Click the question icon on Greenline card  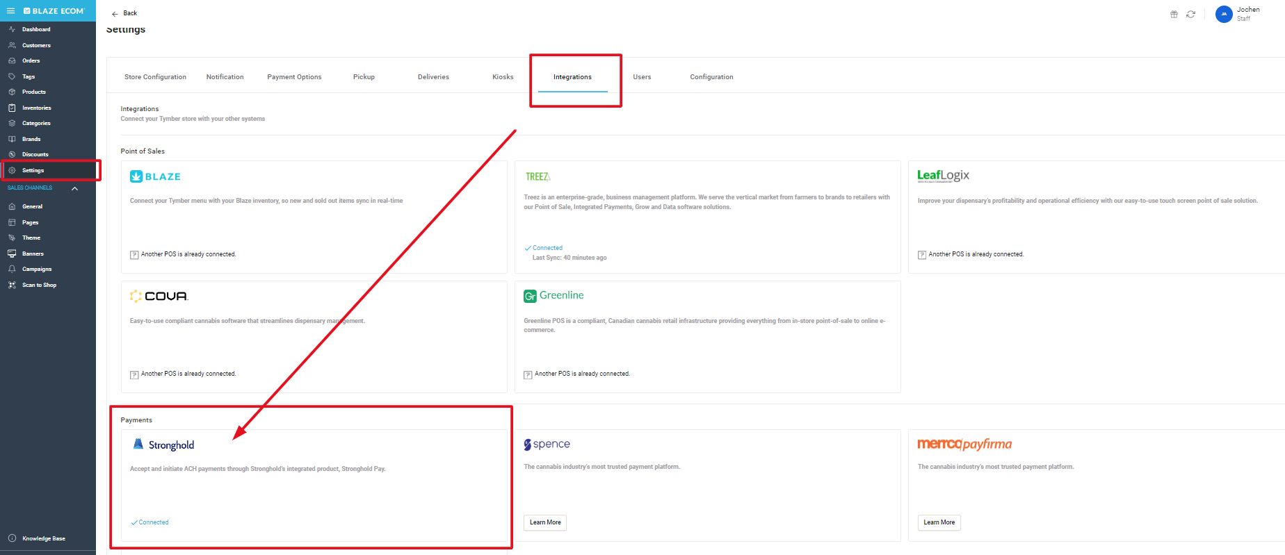(x=528, y=374)
